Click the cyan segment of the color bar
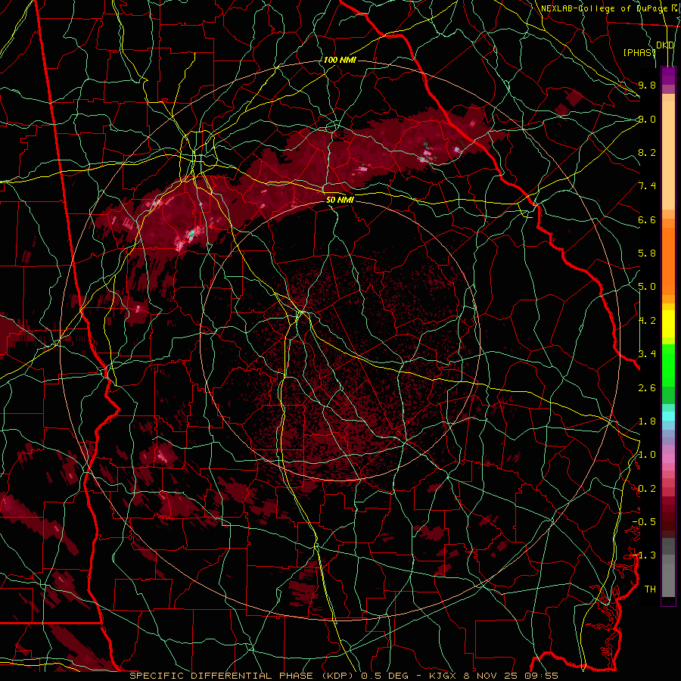Image resolution: width=681 pixels, height=681 pixels. 668,415
